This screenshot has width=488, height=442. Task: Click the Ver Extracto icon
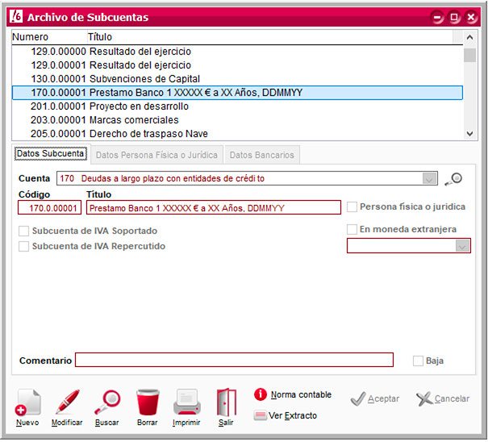pyautogui.click(x=260, y=415)
